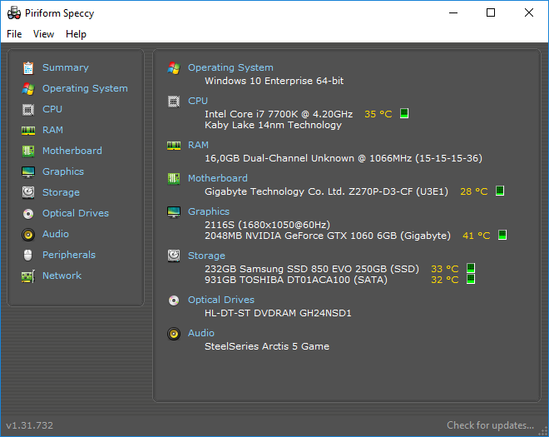Click the green CPU temperature indicator icon
The width and height of the screenshot is (549, 437).
tap(404, 113)
